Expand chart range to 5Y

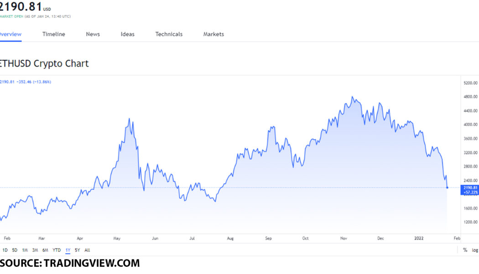point(77,250)
